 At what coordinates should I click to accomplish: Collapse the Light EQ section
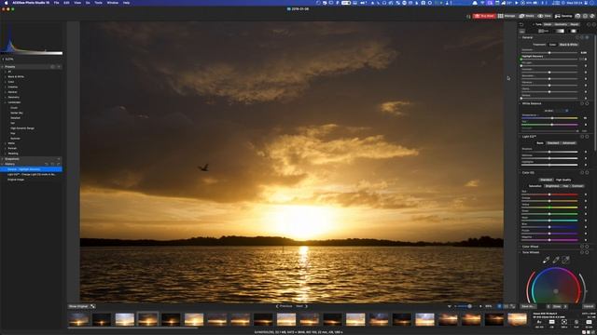[x=520, y=137]
